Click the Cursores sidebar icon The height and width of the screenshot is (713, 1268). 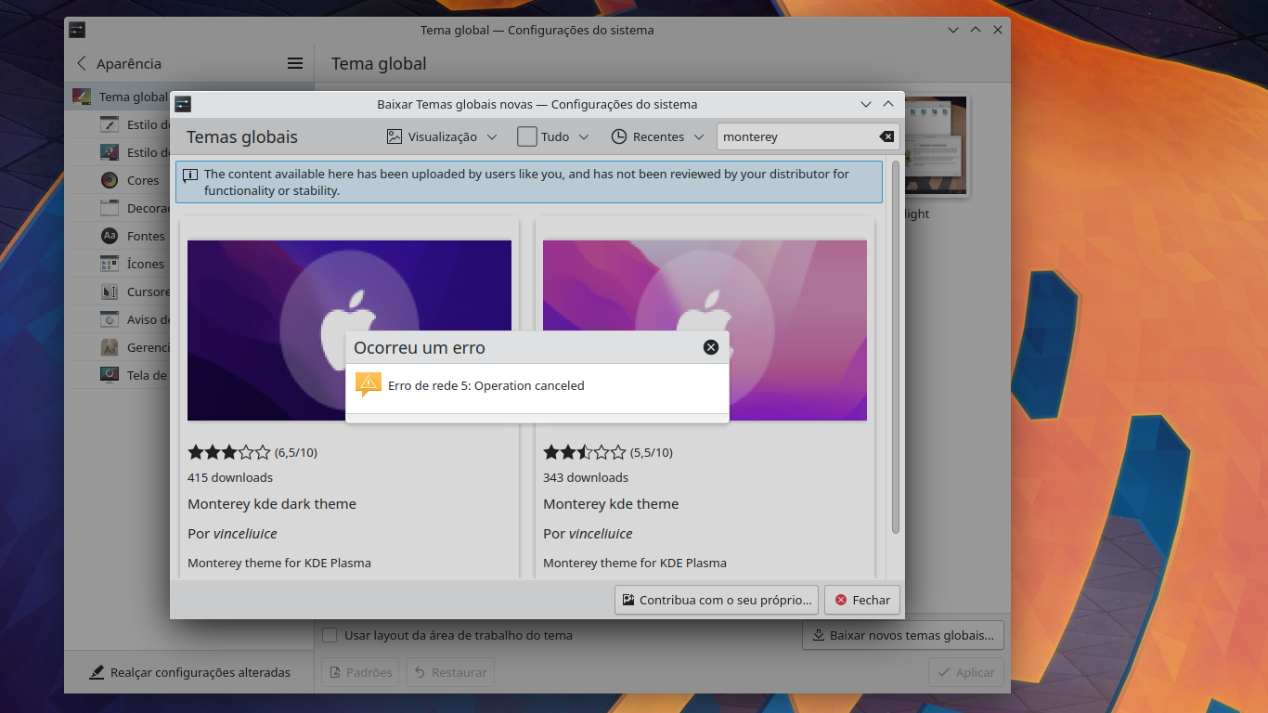click(110, 292)
